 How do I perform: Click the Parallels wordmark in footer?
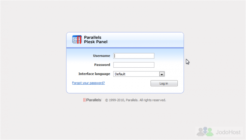(x=94, y=100)
